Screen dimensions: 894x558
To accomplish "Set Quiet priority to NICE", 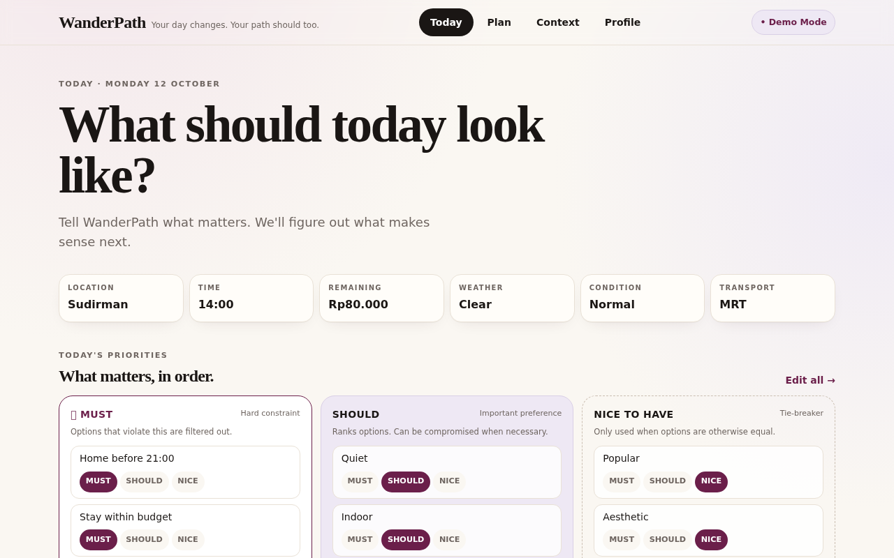I will click(450, 481).
